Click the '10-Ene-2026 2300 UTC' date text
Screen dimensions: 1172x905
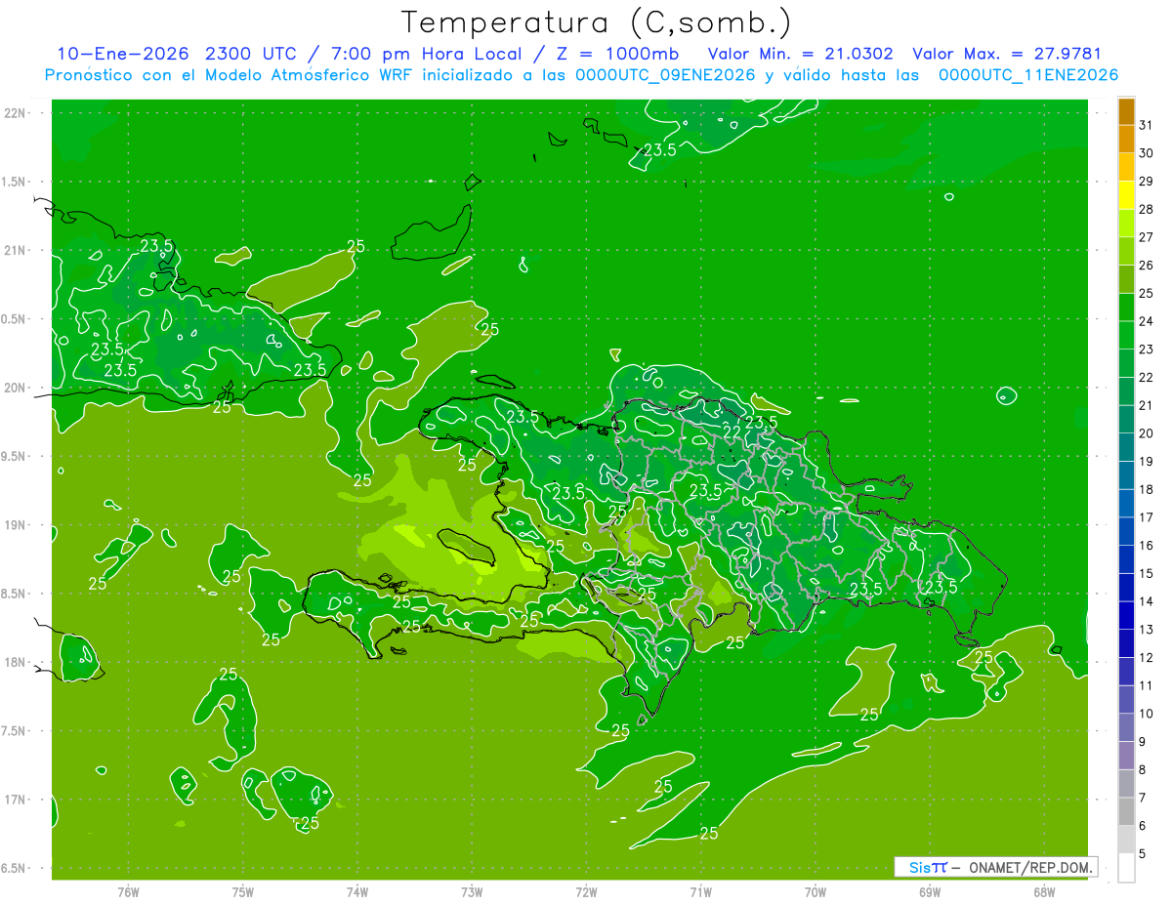(x=174, y=55)
